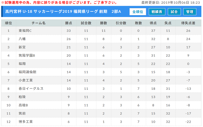Switch to the 試合 tab
203x127 pixels.
pos(174,12)
